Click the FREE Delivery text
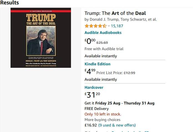193x132 pixels. point(96,109)
